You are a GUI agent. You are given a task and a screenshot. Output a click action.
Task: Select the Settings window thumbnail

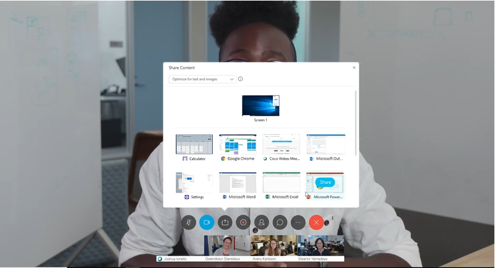(194, 183)
